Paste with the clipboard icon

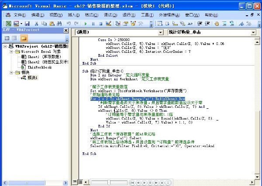tap(52, 24)
